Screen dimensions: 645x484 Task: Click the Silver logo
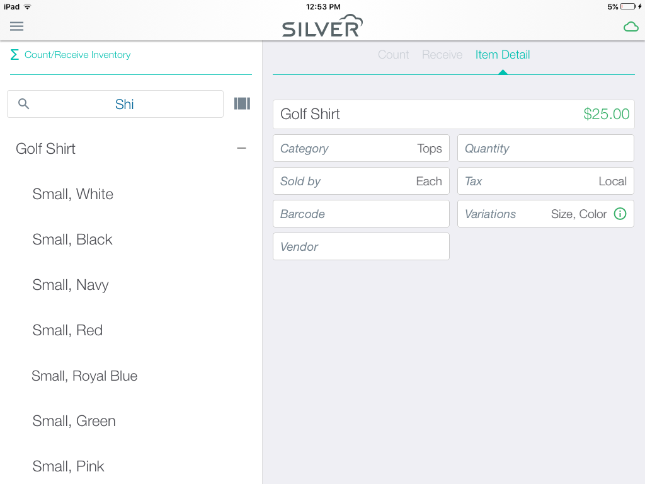[322, 26]
